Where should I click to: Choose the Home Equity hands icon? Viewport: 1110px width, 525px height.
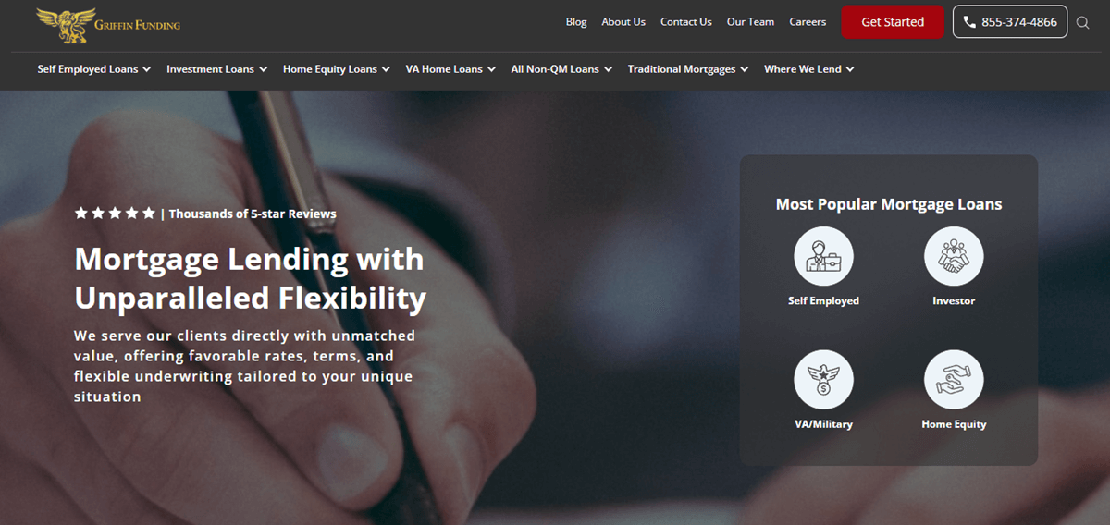[x=954, y=380]
